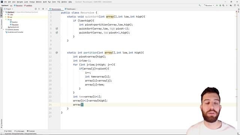Click IntelliJ IDEA logo in title bar
240x135 pixels.
[x=2, y=2]
